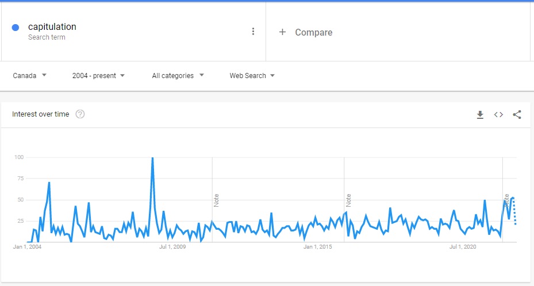534x286 pixels.
Task: Expand the Canada region dropdown
Action: 29,75
